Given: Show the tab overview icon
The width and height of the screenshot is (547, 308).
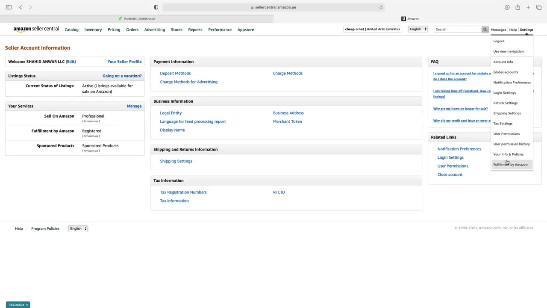Looking at the screenshot, I should point(539,7).
